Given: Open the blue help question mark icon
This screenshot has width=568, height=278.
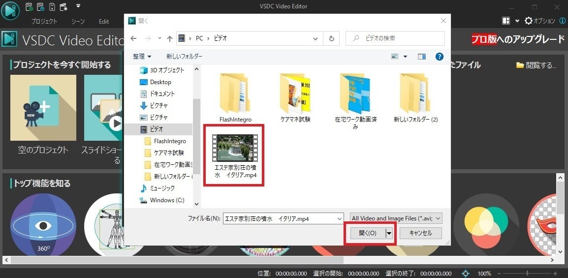Looking at the screenshot, I should (440, 57).
